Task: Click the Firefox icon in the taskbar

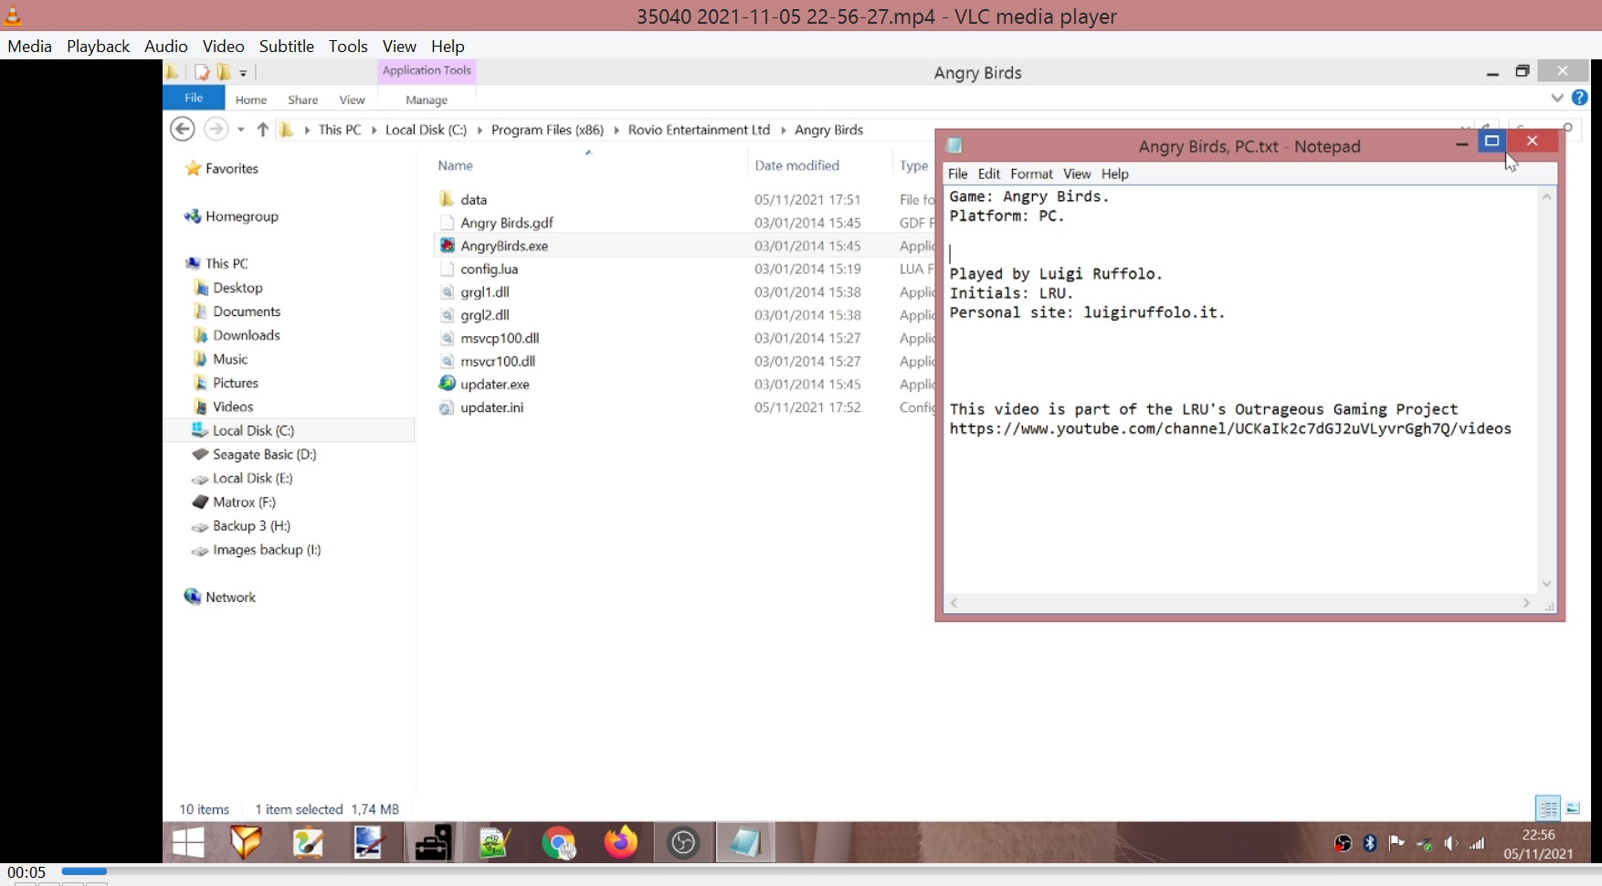Action: coord(621,842)
